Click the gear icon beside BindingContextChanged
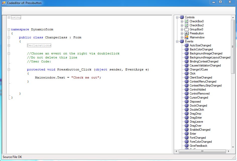Image resolution: width=237 pixels, height=161 pixels. [187, 61]
